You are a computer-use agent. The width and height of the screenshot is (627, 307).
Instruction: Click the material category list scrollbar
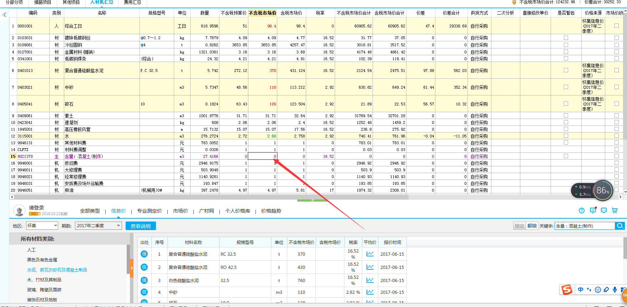click(x=128, y=259)
